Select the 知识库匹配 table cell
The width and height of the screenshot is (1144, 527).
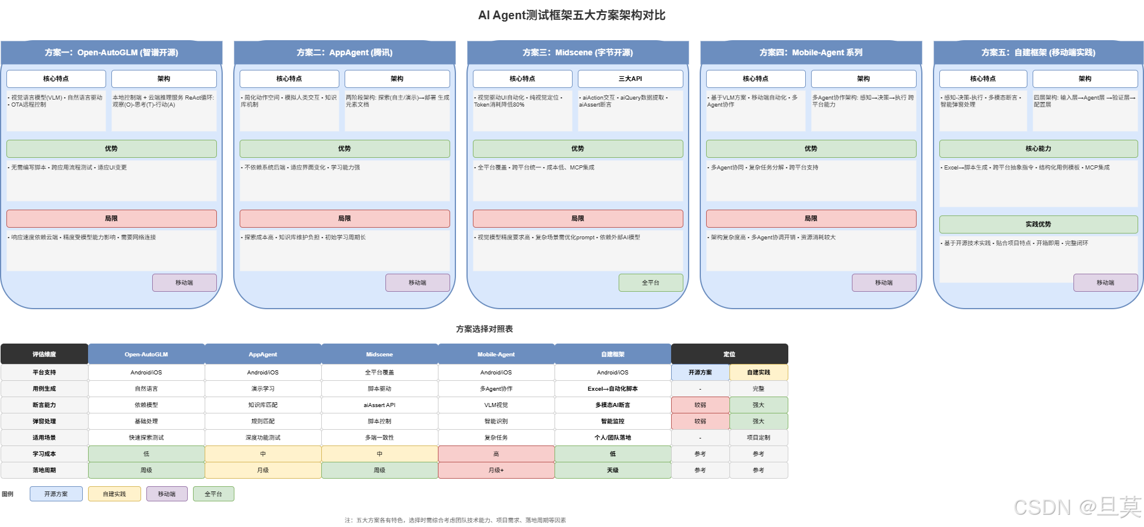pos(263,405)
